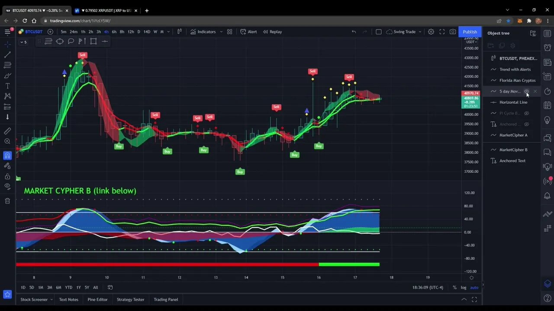Select the 1h timeframe
Viewport: 554px width, 311px height.
(83, 32)
